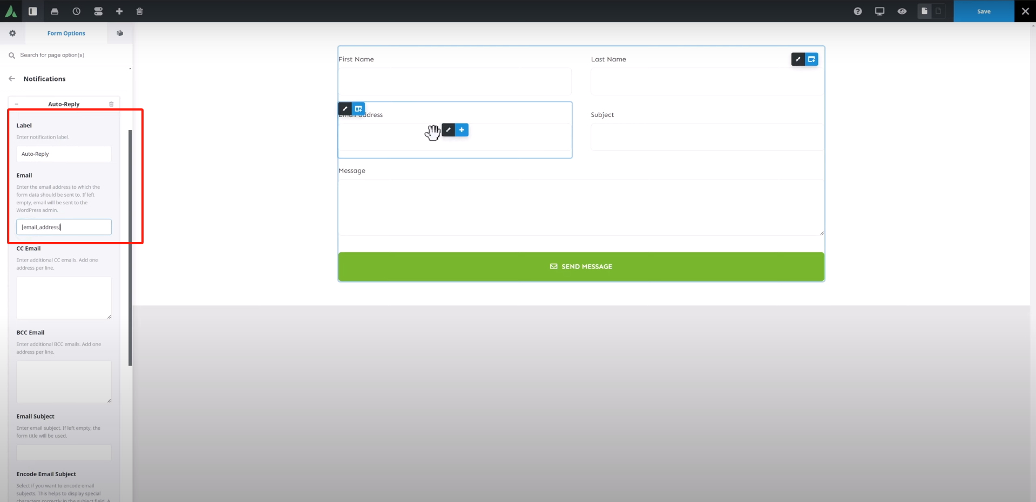
Task: Click the Notifications heading text
Action: coord(44,79)
